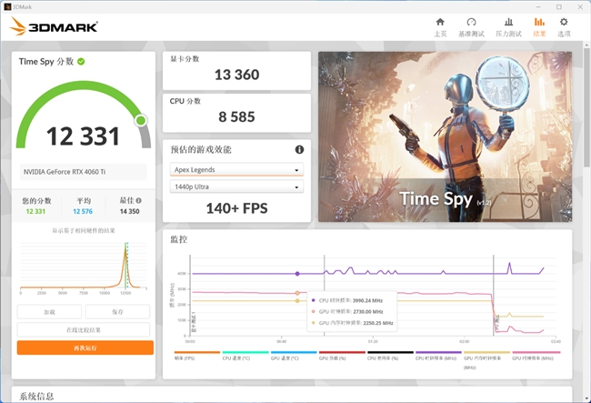This screenshot has width=591, height=403.
Task: Click the 加载 load button
Action: (49, 312)
